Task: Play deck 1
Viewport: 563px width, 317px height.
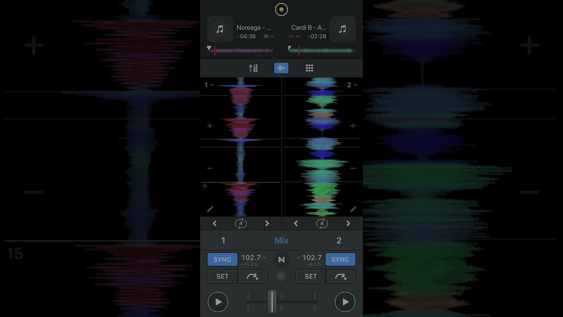Action: [218, 302]
